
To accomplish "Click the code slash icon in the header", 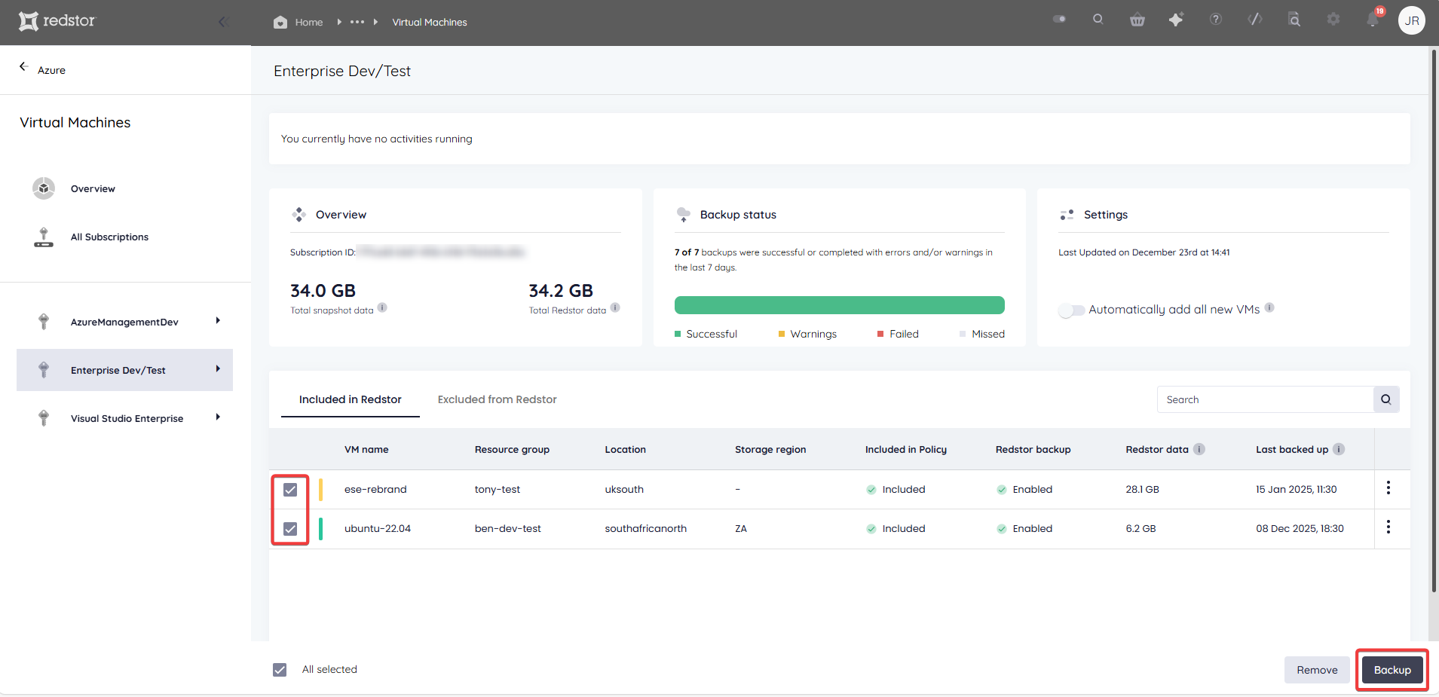I will (1255, 20).
